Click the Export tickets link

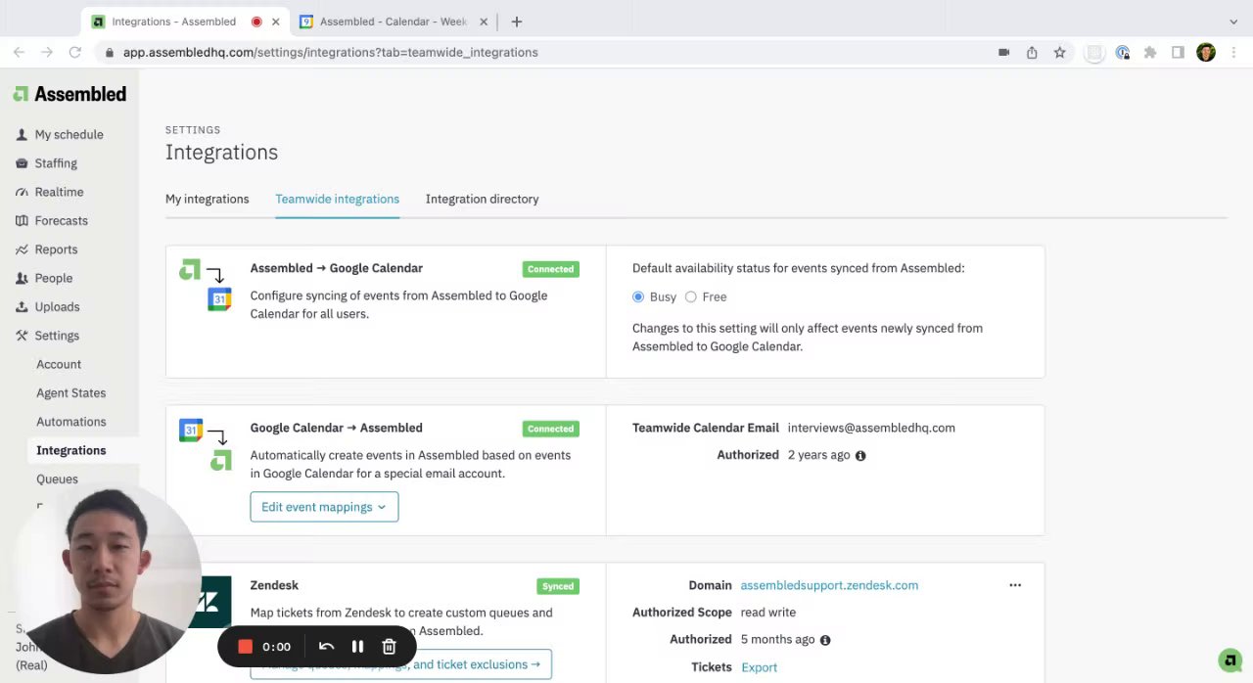coord(759,667)
